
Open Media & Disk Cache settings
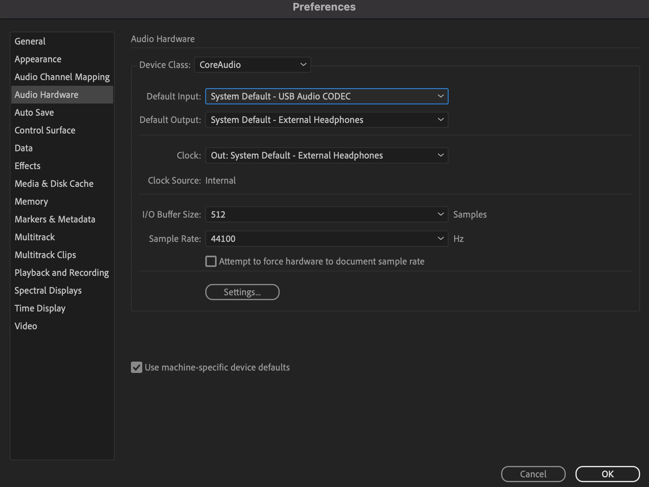tap(62, 184)
